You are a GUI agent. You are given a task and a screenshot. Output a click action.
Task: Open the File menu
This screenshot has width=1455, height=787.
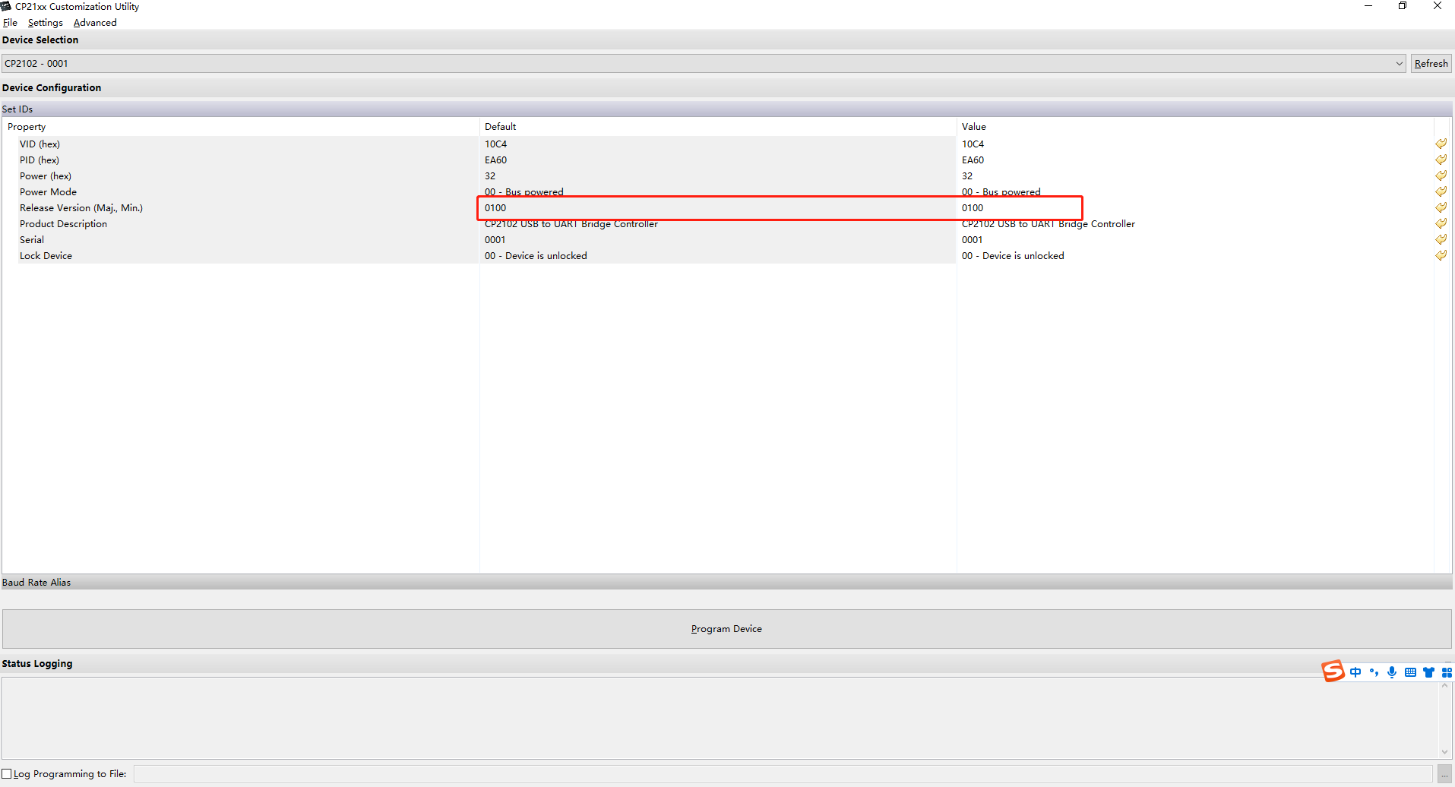tap(10, 23)
